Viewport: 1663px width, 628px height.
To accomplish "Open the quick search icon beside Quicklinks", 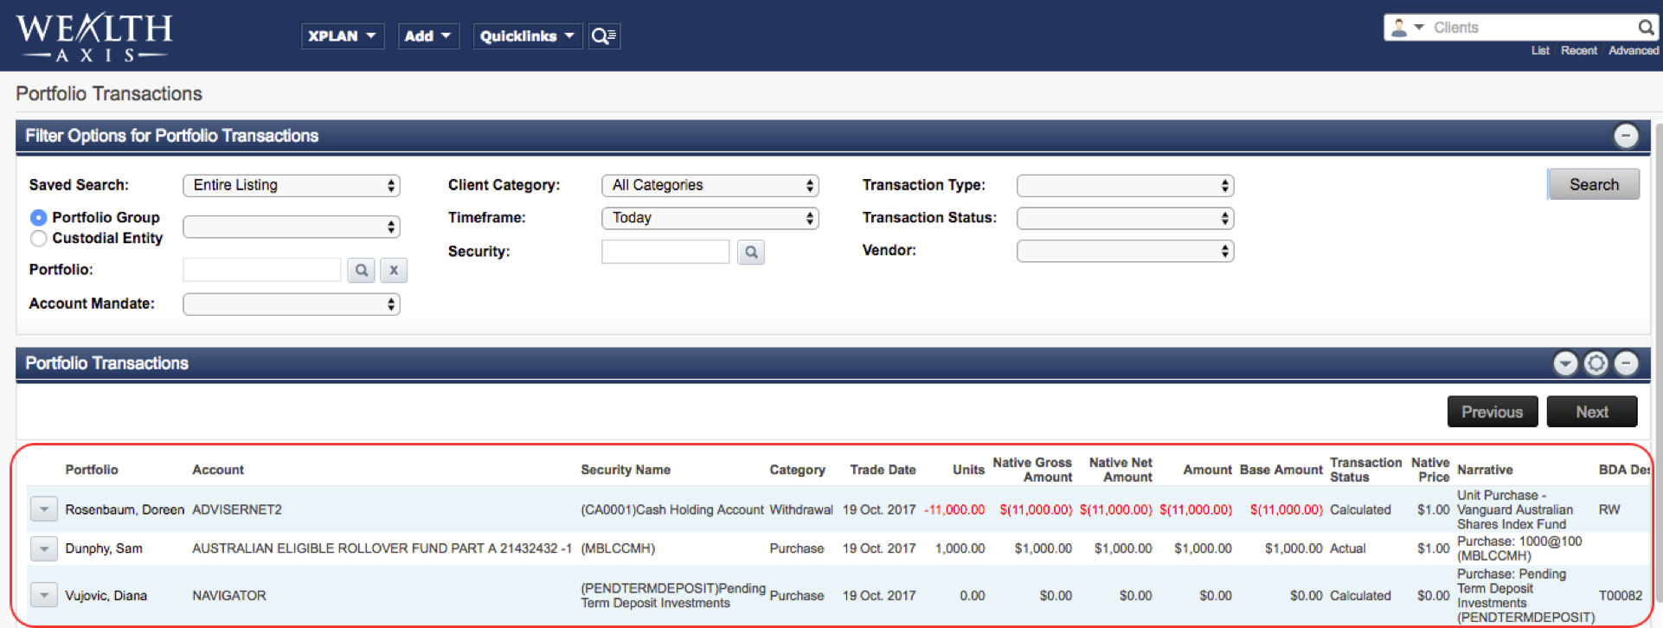I will (x=604, y=36).
